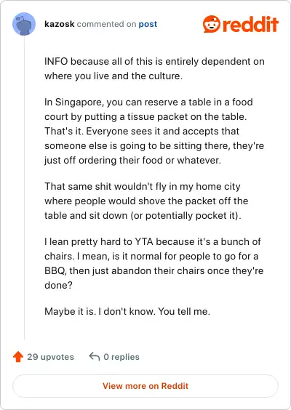
Task: Upvote the comment with the orange arrow
Action: point(18,357)
